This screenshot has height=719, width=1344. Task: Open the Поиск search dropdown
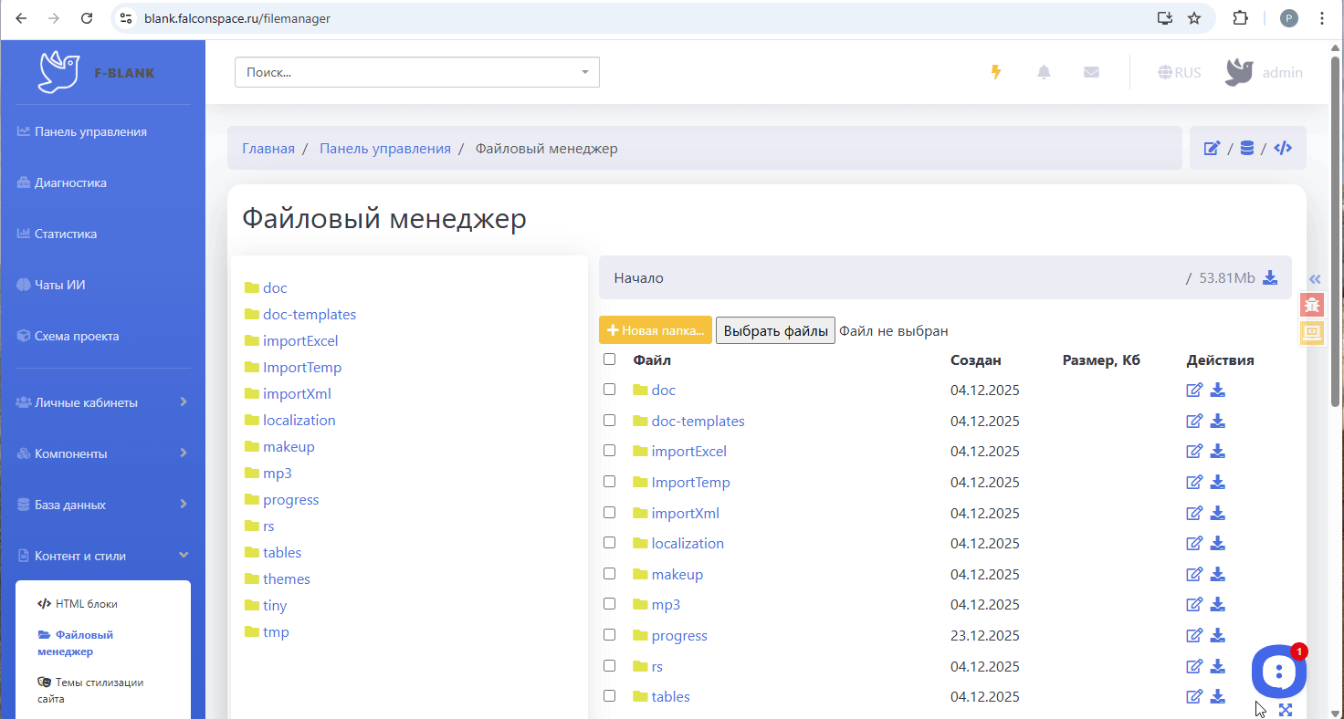(x=416, y=72)
